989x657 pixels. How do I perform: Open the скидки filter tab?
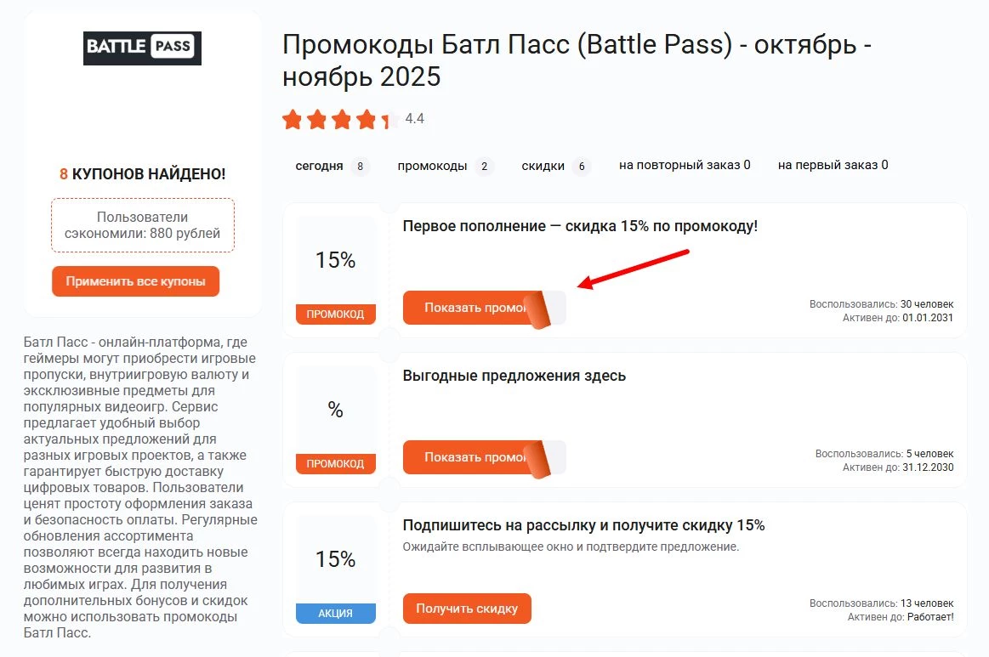tap(544, 167)
